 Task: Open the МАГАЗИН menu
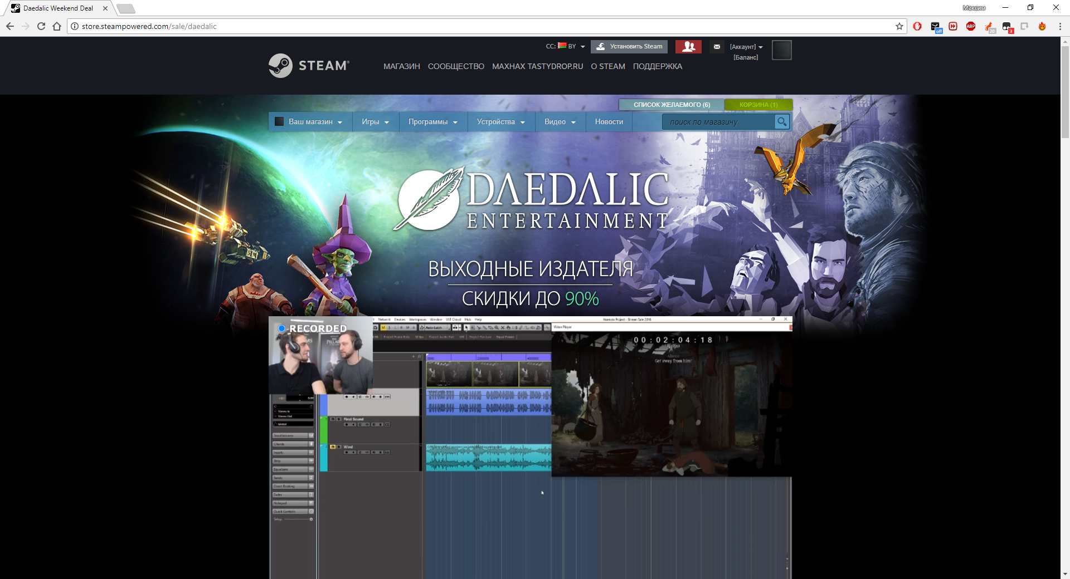coord(402,66)
